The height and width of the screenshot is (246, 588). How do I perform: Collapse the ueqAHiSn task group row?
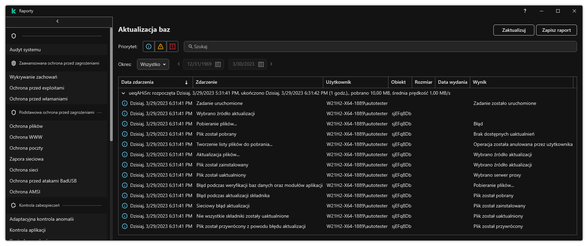tap(123, 93)
